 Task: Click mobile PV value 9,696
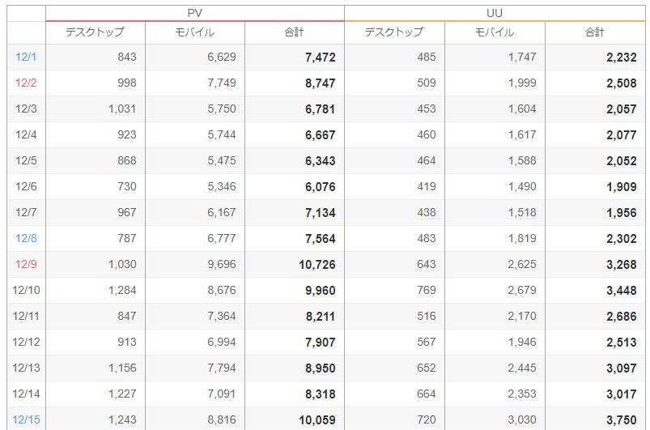click(221, 265)
